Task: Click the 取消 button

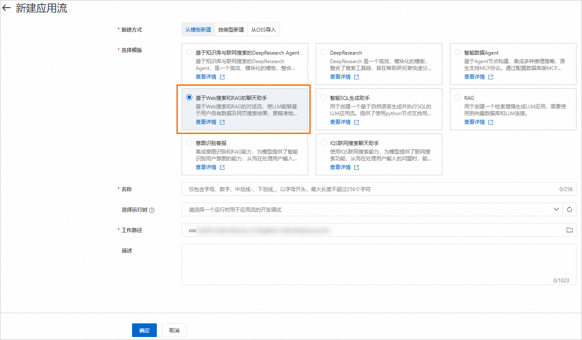Action: [x=174, y=330]
